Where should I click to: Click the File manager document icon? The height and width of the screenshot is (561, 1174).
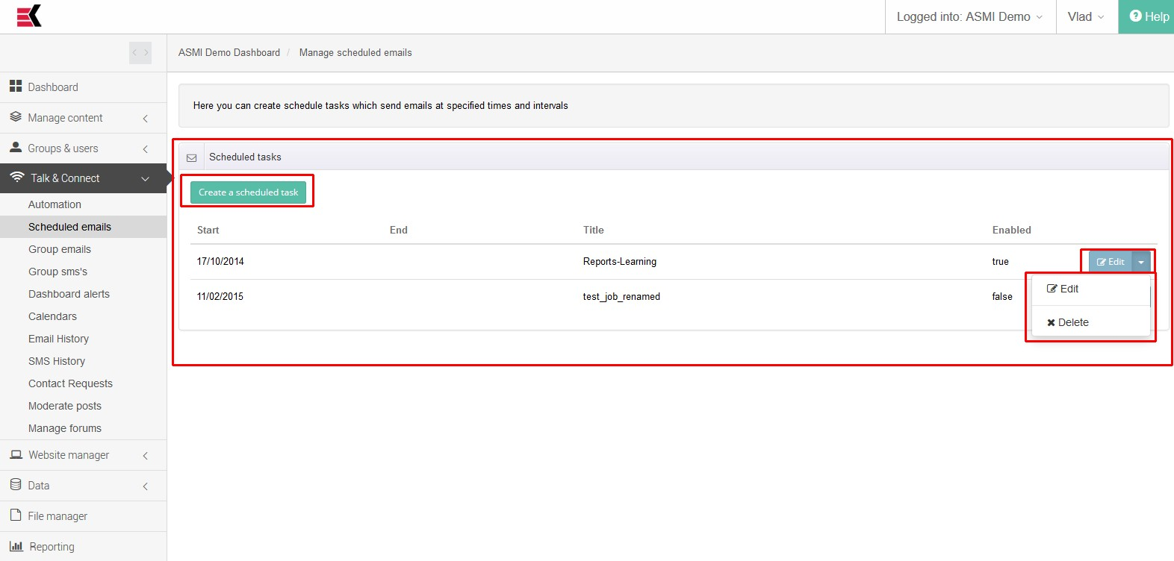pos(16,515)
